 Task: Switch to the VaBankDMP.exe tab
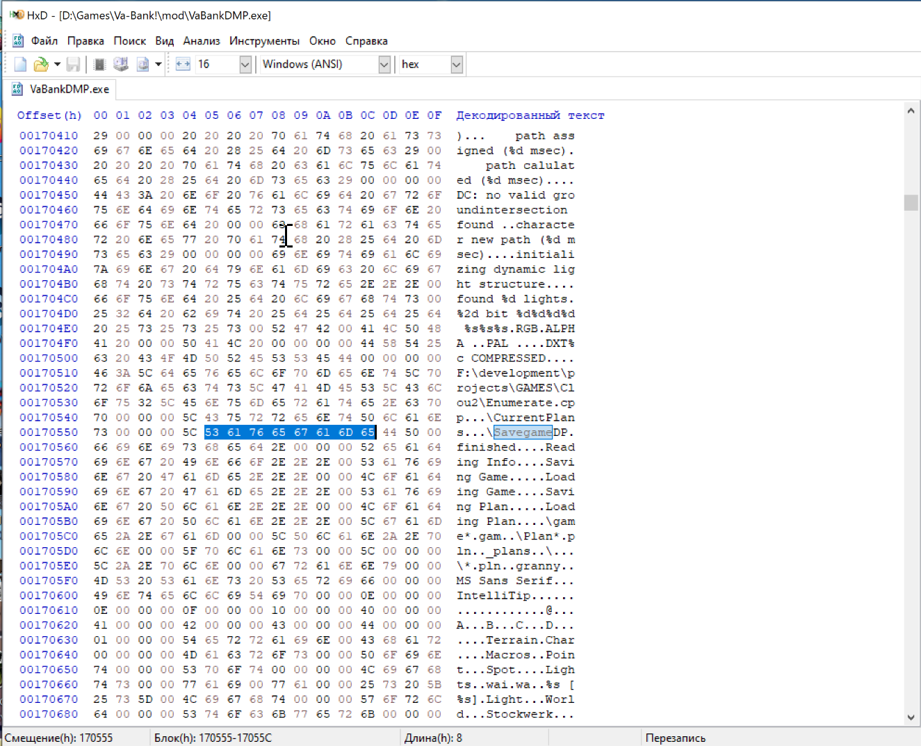(69, 89)
